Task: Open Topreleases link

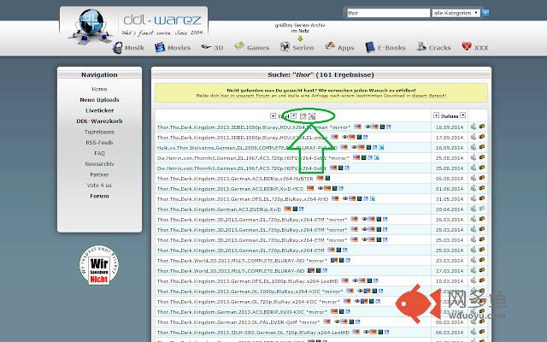Action: 99,132
